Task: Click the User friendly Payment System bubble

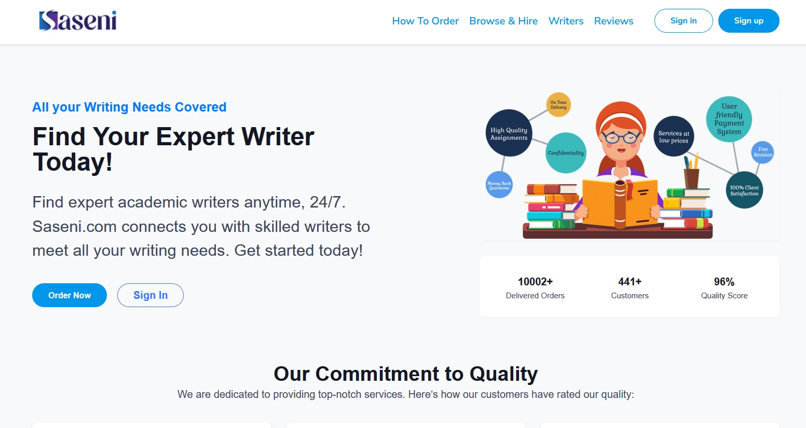Action: pyautogui.click(x=729, y=119)
